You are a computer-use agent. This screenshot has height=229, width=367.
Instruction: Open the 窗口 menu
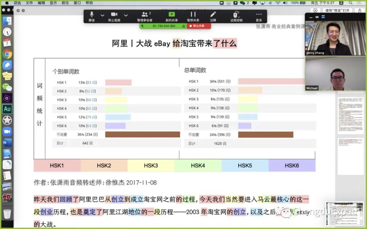tap(77, 3)
